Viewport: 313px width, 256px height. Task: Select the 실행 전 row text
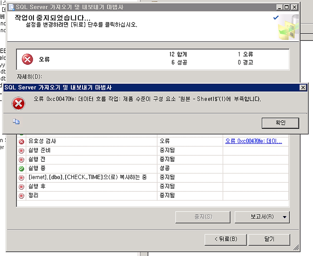37,159
